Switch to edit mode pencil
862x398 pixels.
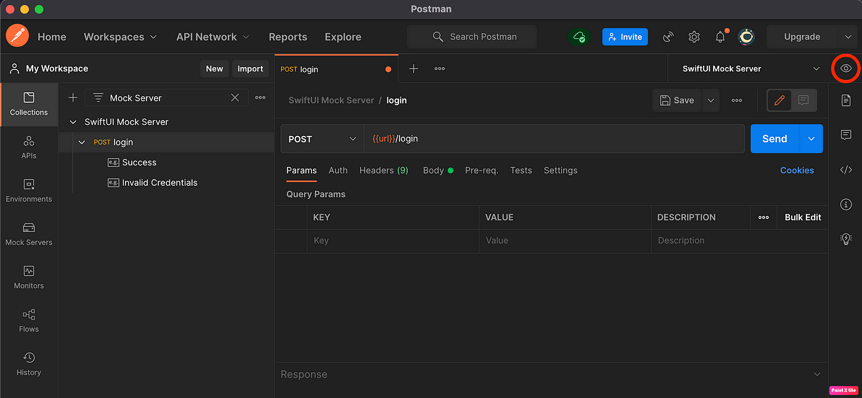click(x=779, y=100)
